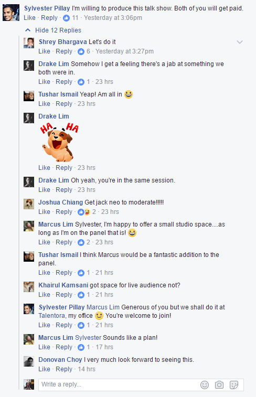
Task: View 6 likes on Shrey Bhargava's comment
Action: pyautogui.click(x=83, y=51)
